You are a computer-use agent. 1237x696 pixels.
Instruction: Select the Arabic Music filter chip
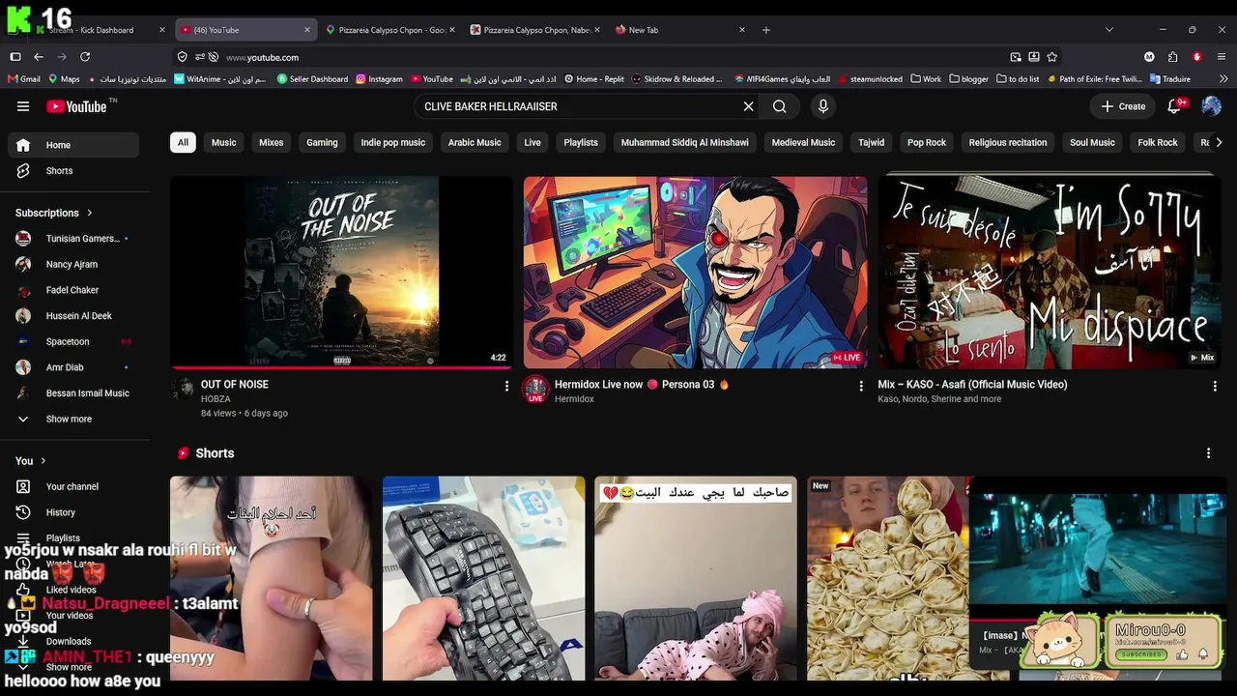coord(475,142)
